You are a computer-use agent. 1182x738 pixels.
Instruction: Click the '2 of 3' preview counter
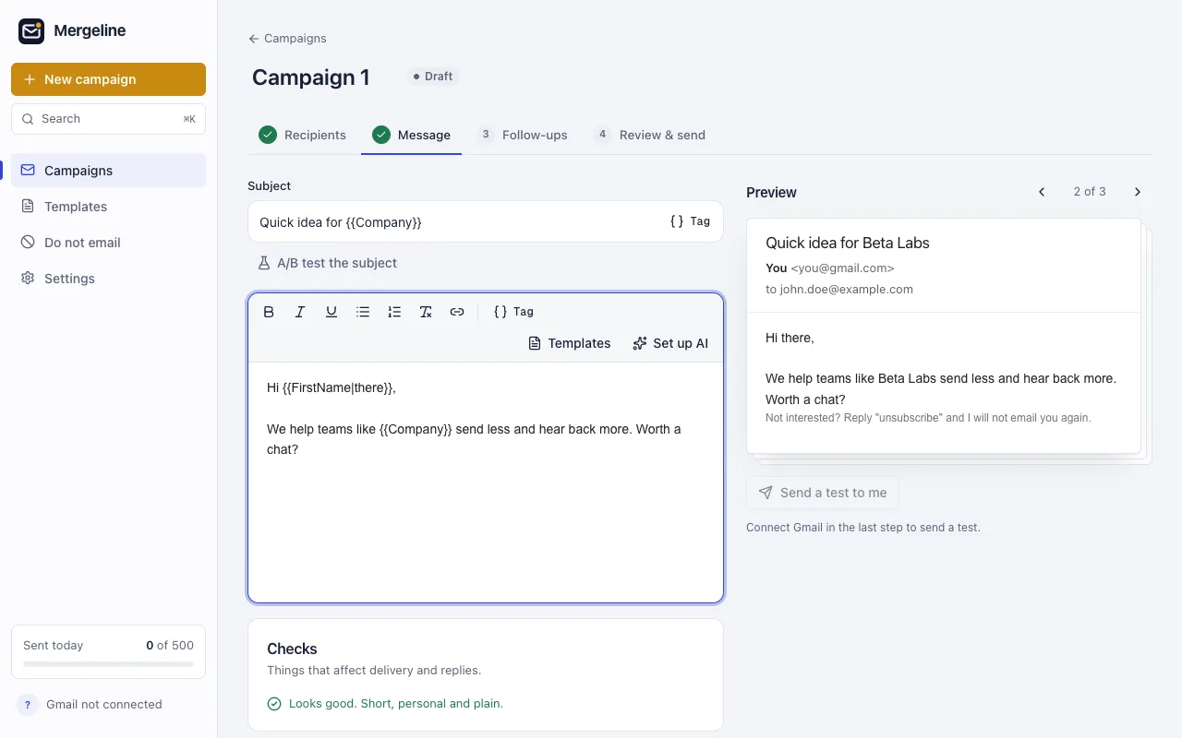pos(1090,192)
